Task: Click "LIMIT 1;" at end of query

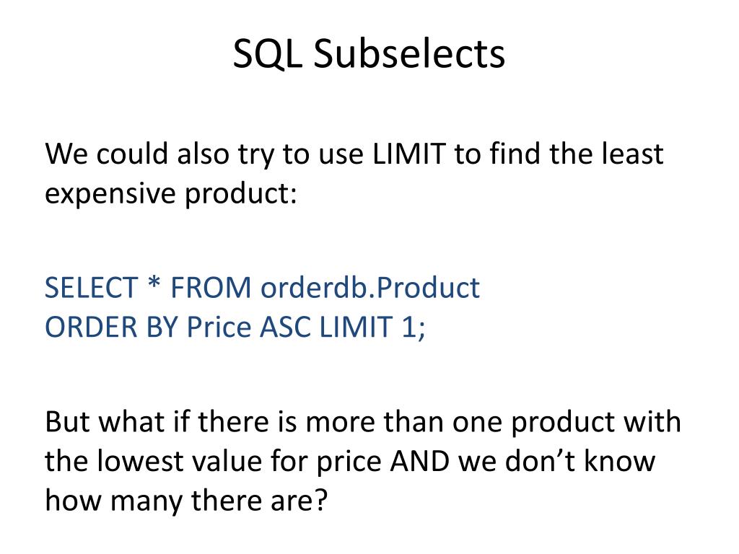Action: point(372,327)
